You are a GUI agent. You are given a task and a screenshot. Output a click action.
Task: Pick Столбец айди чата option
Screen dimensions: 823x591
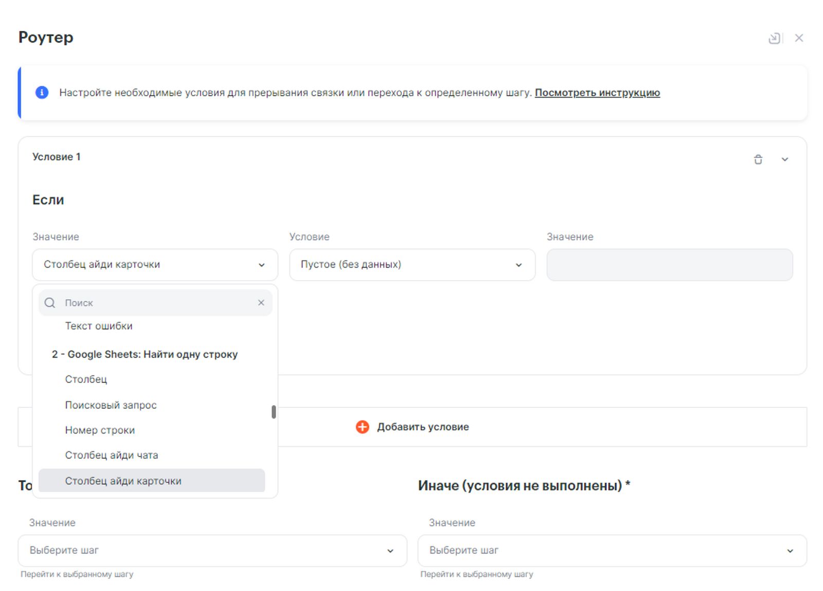click(x=111, y=455)
